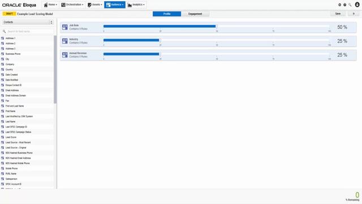Screen dimensions: 362x204
Task: Select Address 2 in the field list
Action: (27, 44)
